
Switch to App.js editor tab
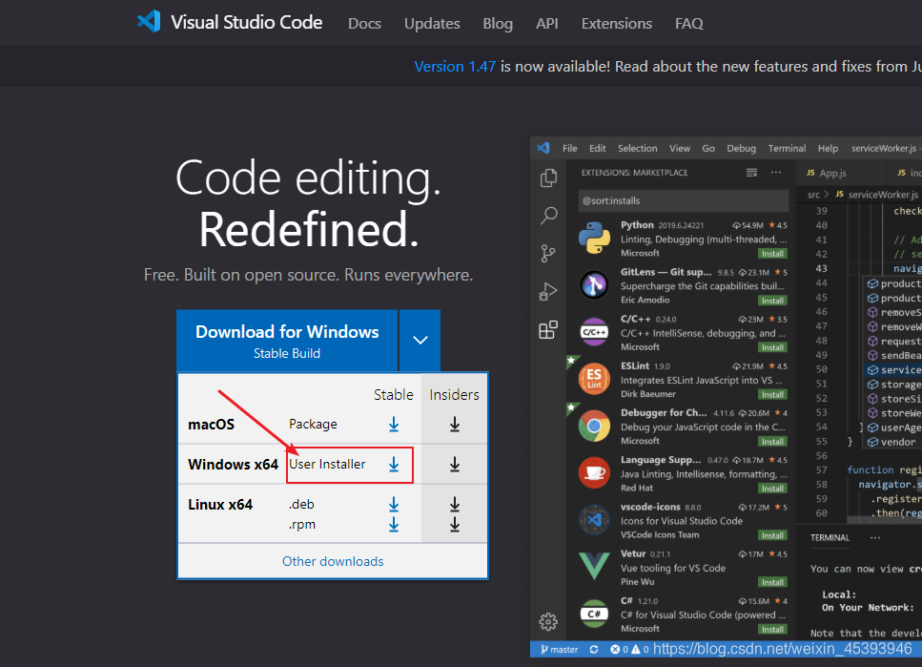827,173
